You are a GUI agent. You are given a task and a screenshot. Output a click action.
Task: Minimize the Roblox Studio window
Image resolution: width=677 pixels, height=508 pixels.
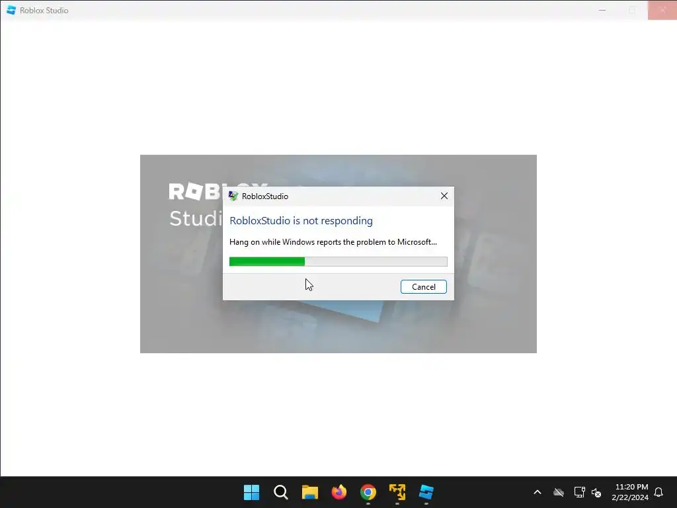602,10
